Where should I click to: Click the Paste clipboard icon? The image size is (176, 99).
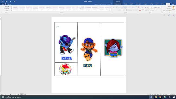coord(174,8)
